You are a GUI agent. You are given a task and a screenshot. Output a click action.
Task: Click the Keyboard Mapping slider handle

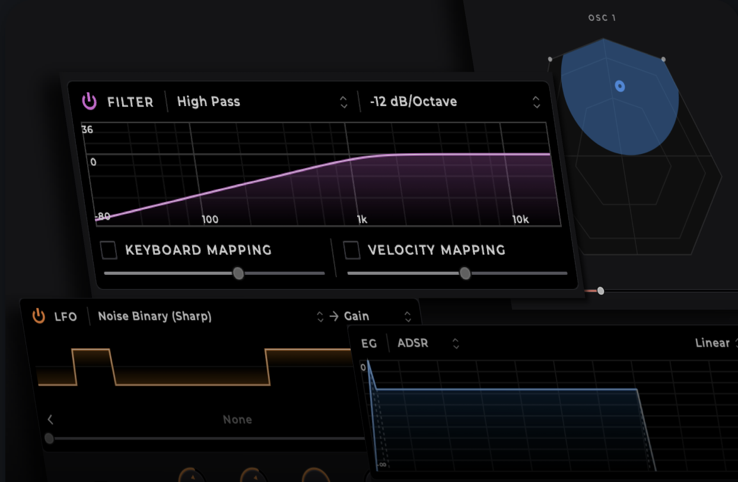[x=238, y=273]
